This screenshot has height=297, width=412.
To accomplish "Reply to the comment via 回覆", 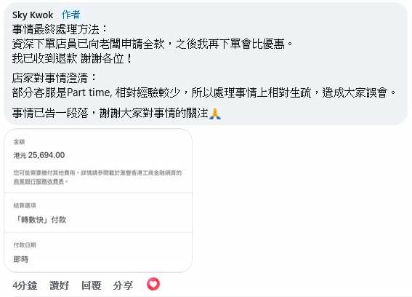I will (91, 285).
